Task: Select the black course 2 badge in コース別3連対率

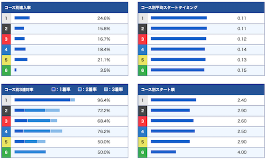Action: [x=6, y=111]
